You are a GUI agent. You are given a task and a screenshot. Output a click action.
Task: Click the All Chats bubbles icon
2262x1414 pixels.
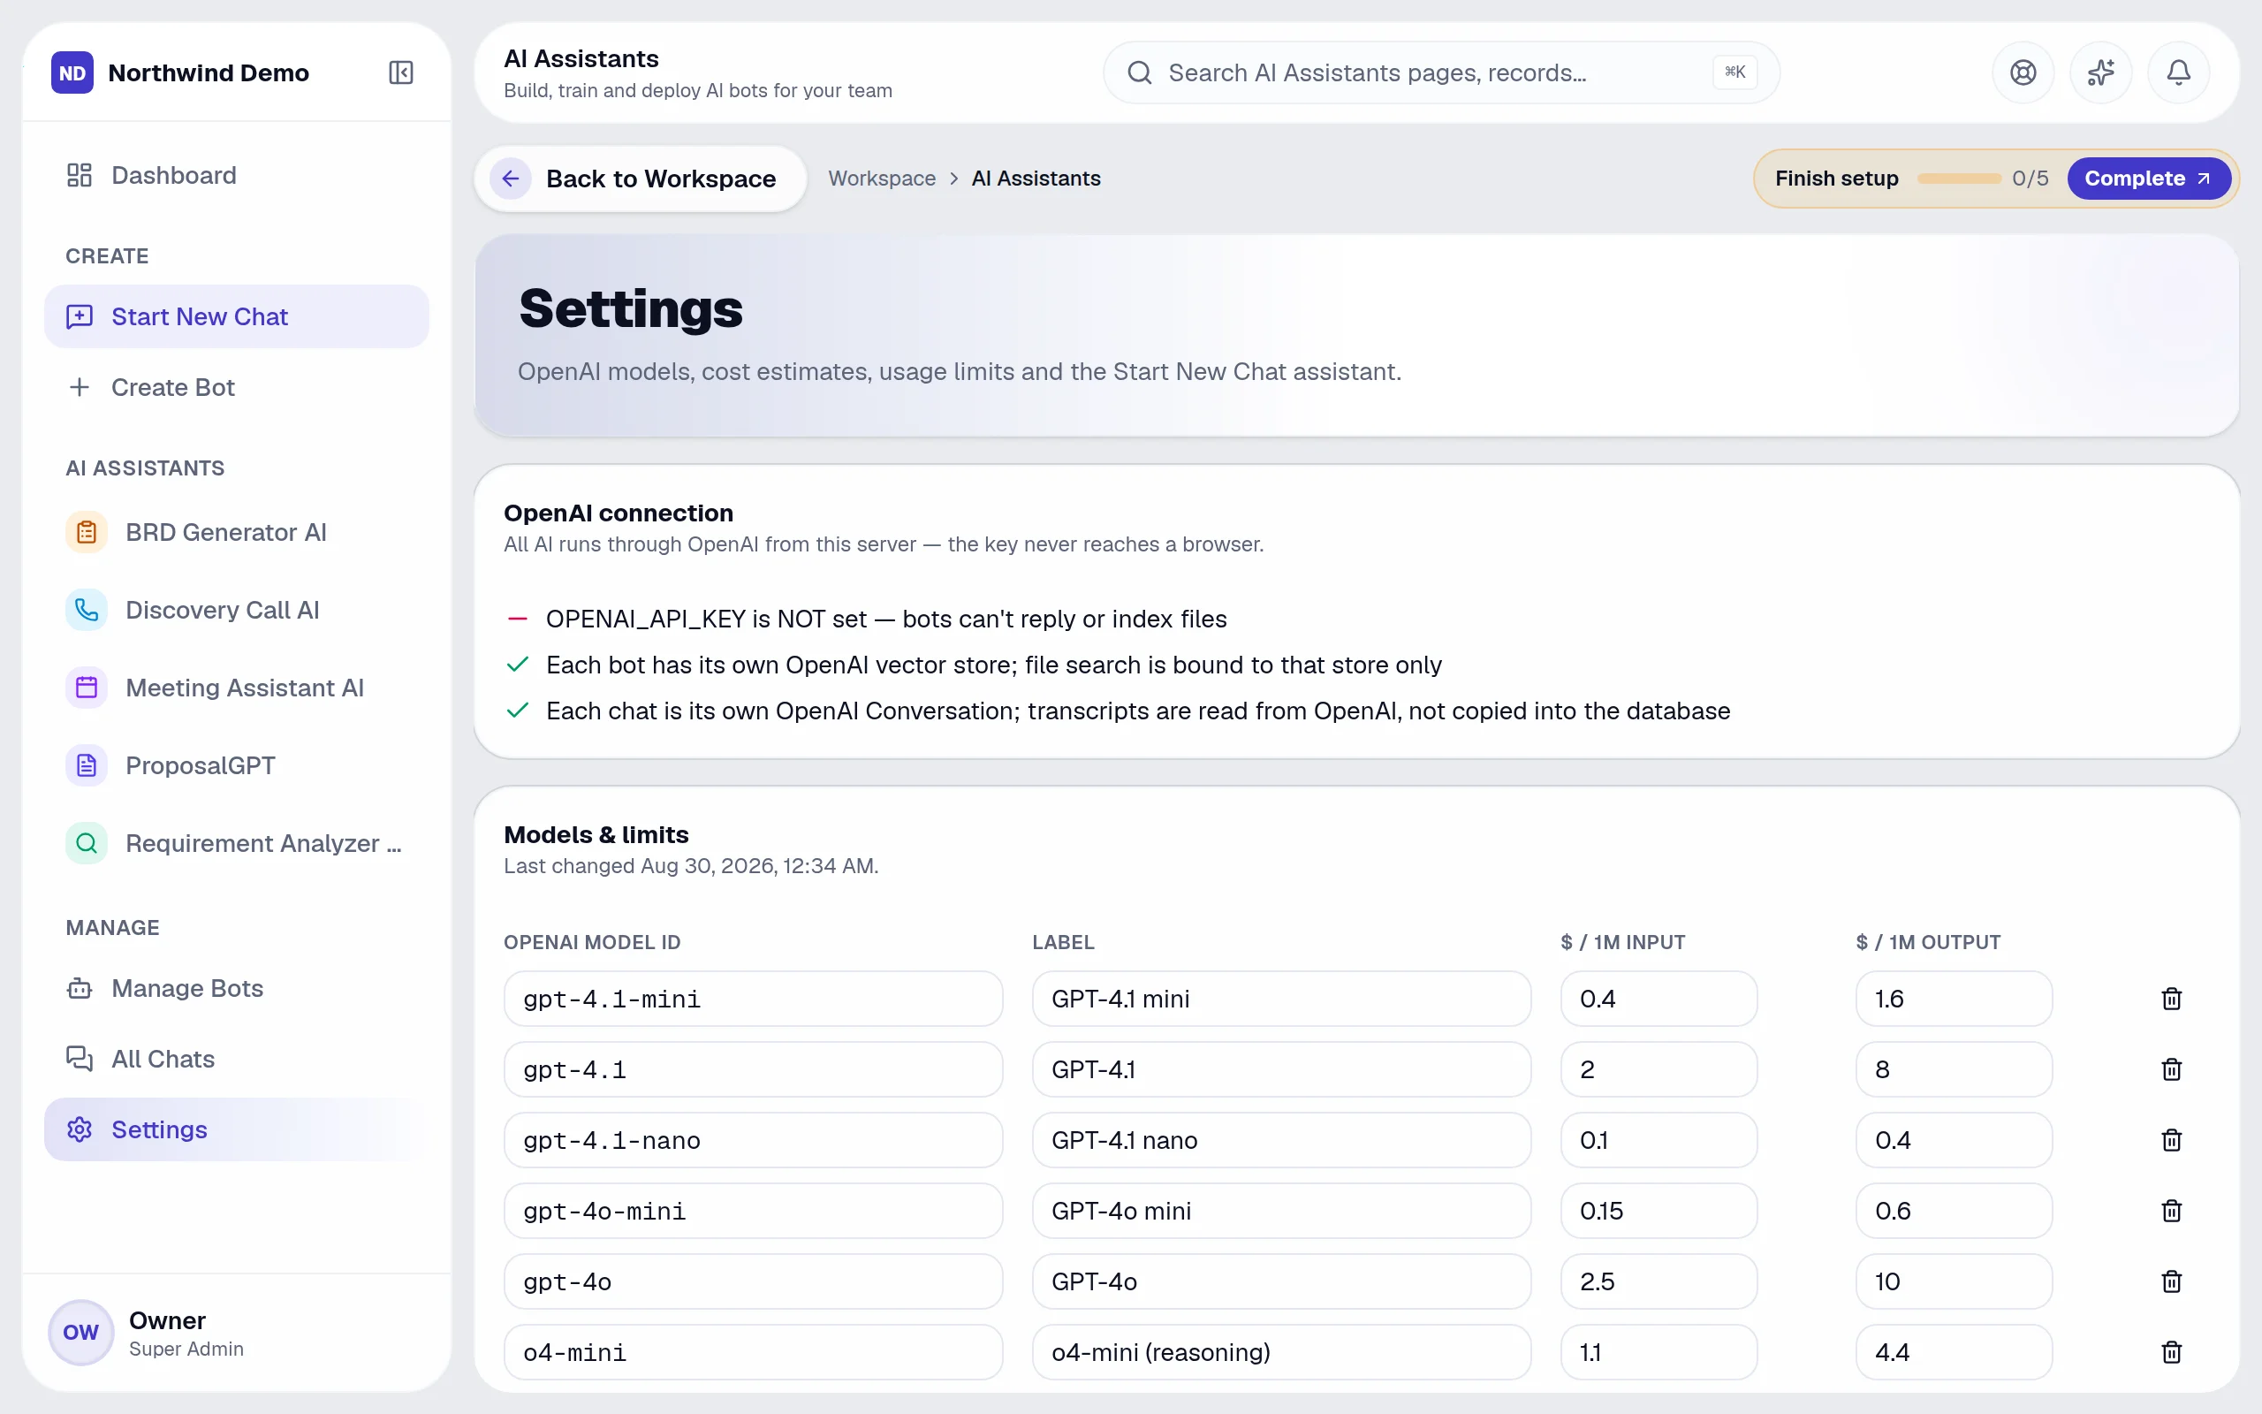80,1059
